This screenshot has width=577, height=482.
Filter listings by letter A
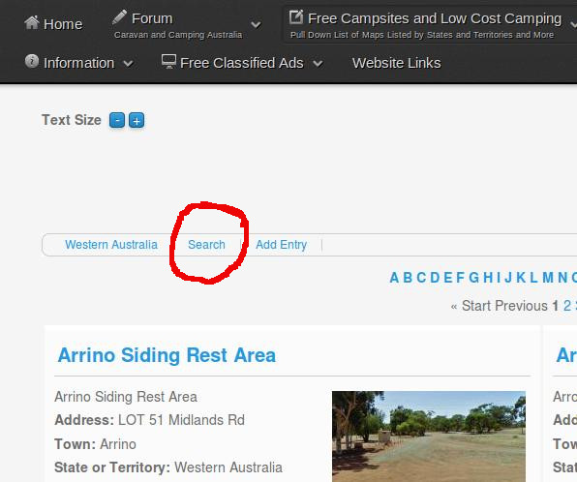(x=394, y=278)
